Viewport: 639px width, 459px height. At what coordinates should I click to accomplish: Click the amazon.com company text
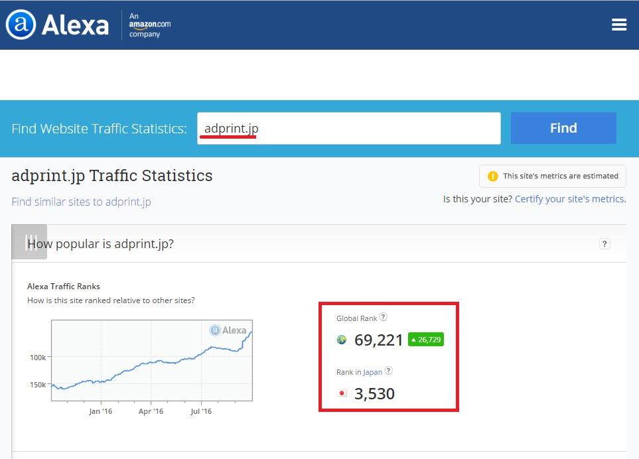(x=149, y=25)
